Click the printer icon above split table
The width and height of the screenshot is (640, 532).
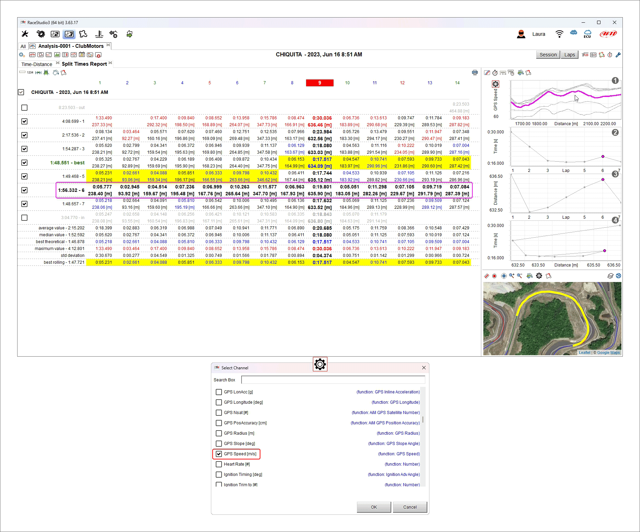[x=475, y=73]
